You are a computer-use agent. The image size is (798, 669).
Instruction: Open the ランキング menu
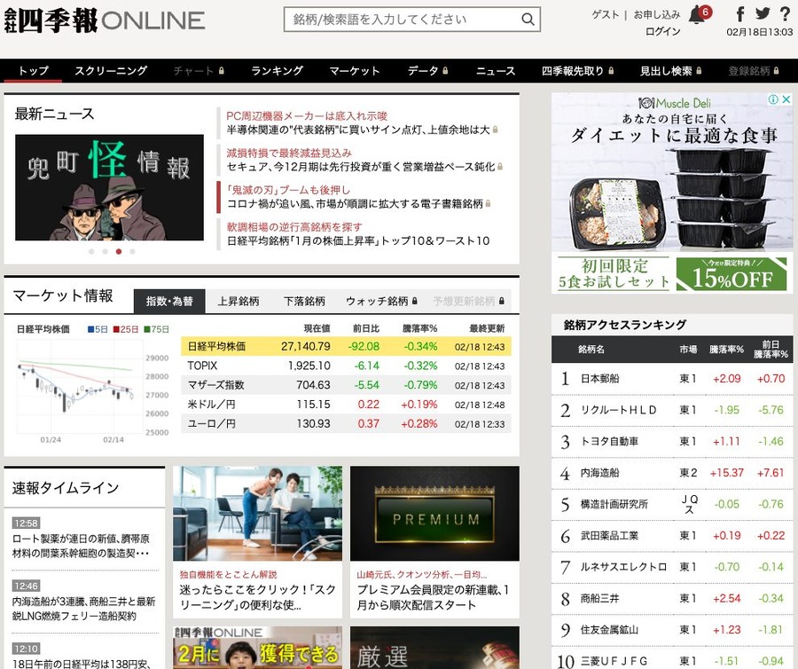click(278, 71)
